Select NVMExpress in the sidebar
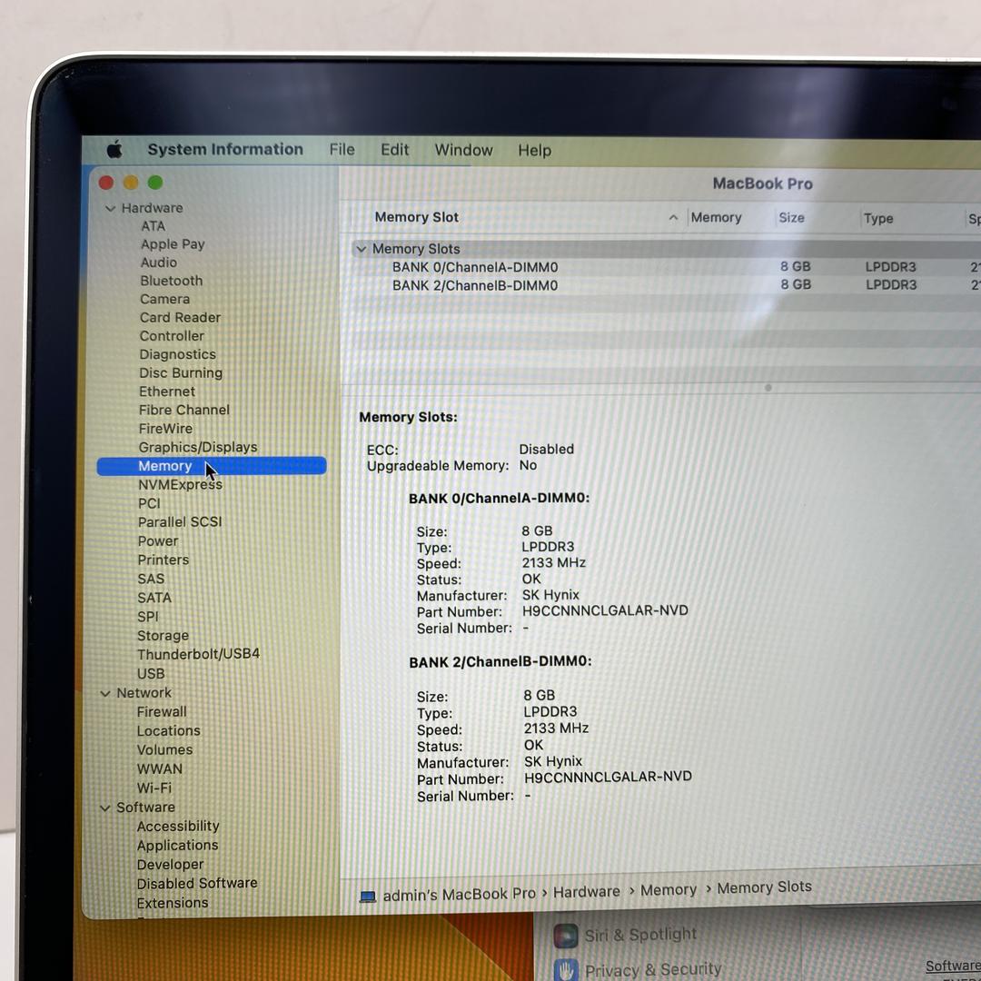The image size is (981, 981). pos(180,485)
